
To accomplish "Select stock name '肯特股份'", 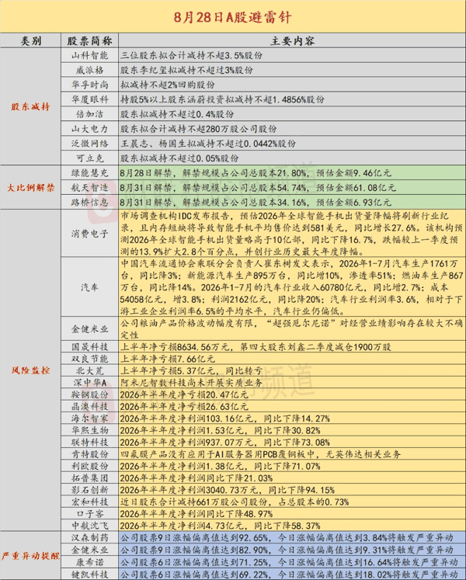I will click(89, 454).
